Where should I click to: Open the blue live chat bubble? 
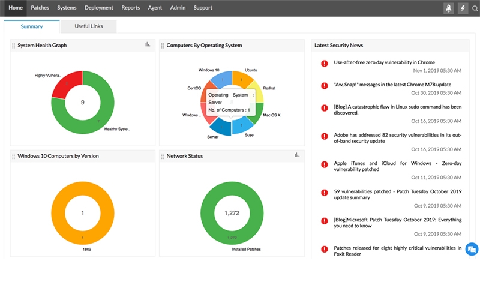472,249
